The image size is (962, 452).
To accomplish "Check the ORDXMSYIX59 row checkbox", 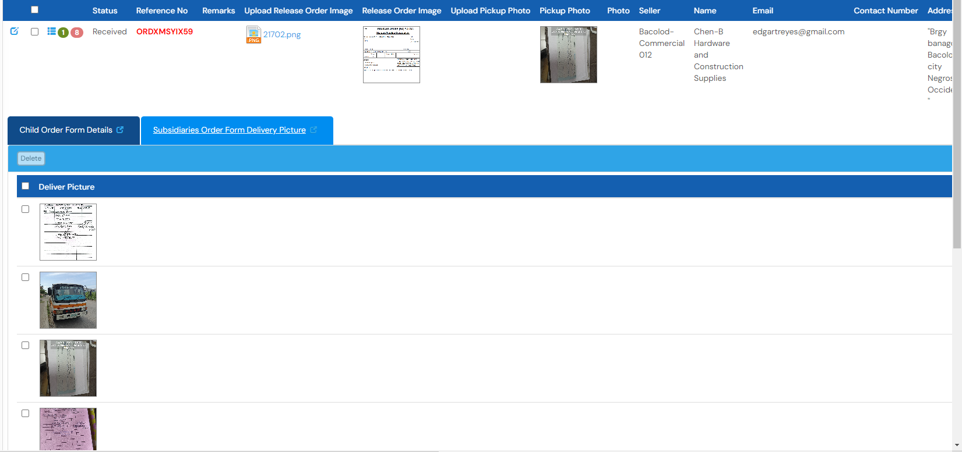I will tap(34, 32).
